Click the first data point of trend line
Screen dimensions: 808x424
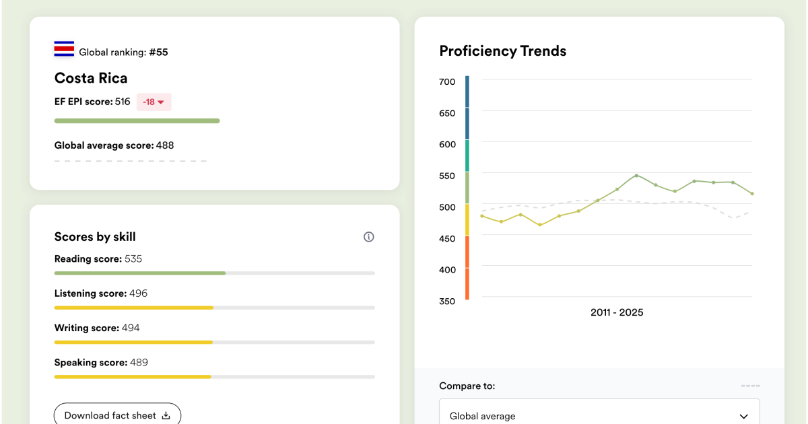tap(482, 216)
